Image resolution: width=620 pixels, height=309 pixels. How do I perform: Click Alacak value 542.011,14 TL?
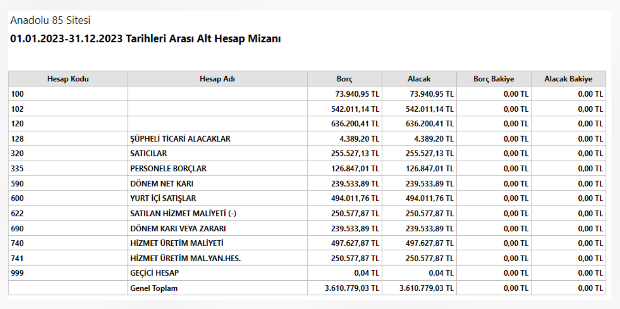coord(430,109)
